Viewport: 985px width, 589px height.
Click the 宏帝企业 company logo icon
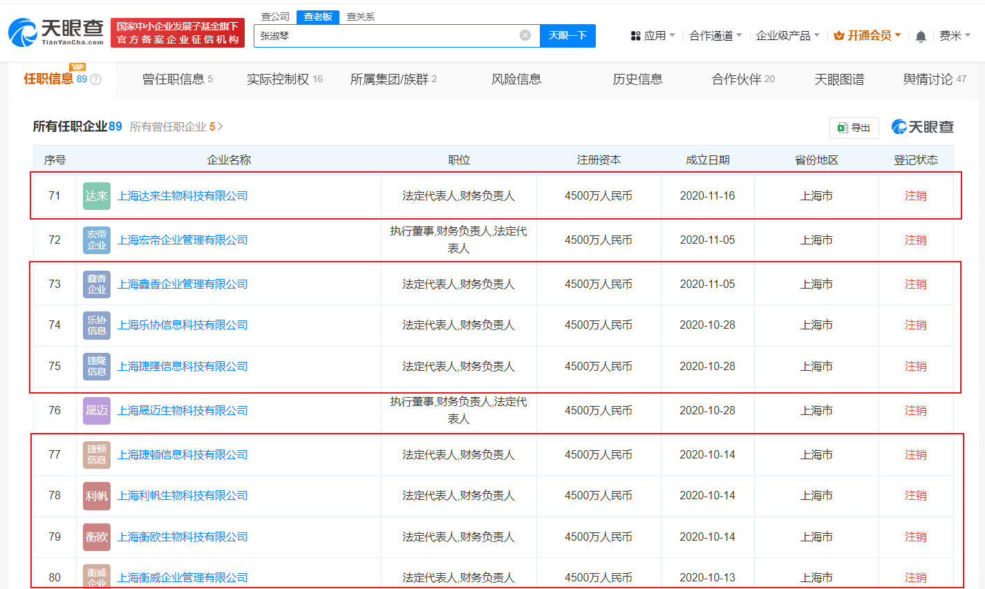(96, 240)
